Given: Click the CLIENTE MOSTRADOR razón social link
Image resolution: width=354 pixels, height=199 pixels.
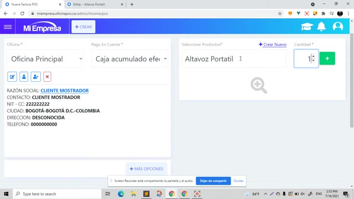Looking at the screenshot, I should pos(65,91).
